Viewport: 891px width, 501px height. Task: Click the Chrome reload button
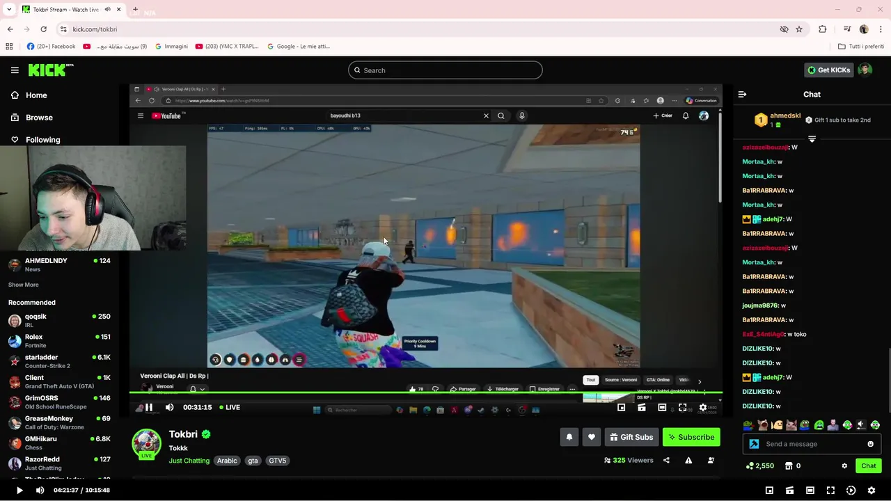coord(43,29)
